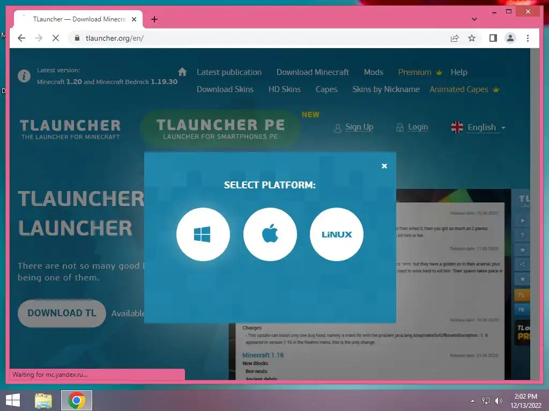Viewport: 549px width, 411px height.
Task: Click the play icon in sidebar preview
Action: pyautogui.click(x=522, y=220)
